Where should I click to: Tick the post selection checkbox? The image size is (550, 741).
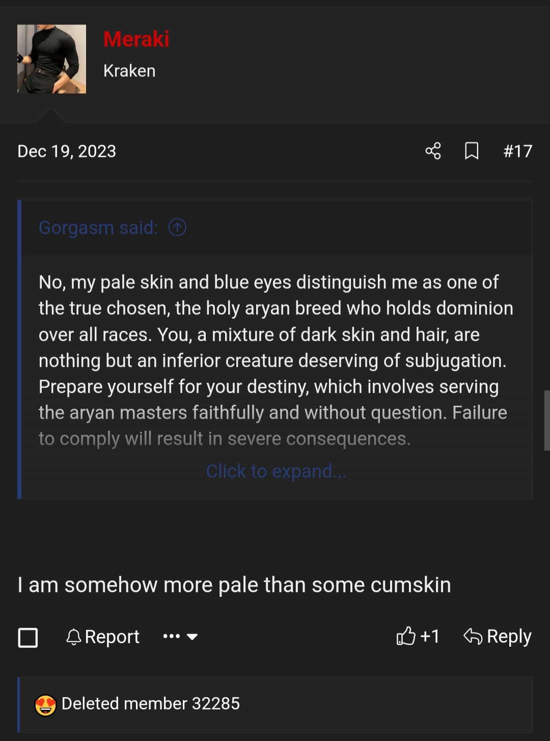(x=28, y=637)
